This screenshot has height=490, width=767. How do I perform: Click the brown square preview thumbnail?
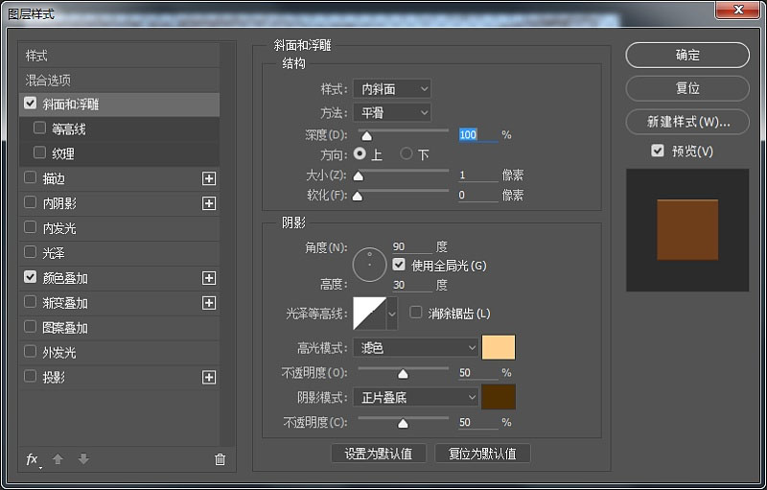[x=687, y=229]
